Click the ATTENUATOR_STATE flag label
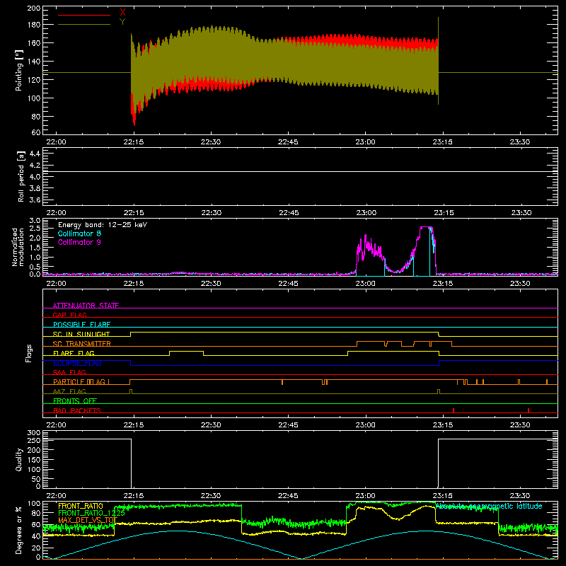This screenshot has width=566, height=566. click(86, 306)
